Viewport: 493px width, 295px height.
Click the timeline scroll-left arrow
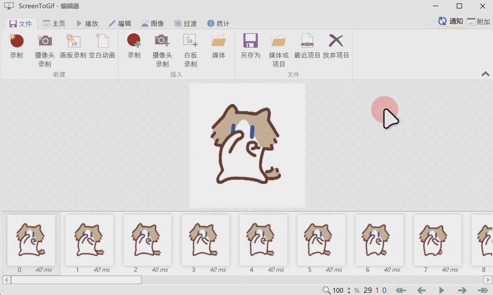pyautogui.click(x=7, y=280)
